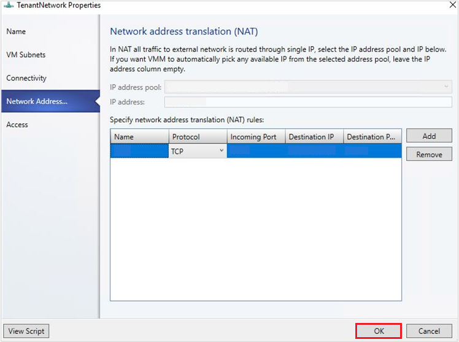Remove the selected NAT rule
The width and height of the screenshot is (459, 342).
pos(429,154)
